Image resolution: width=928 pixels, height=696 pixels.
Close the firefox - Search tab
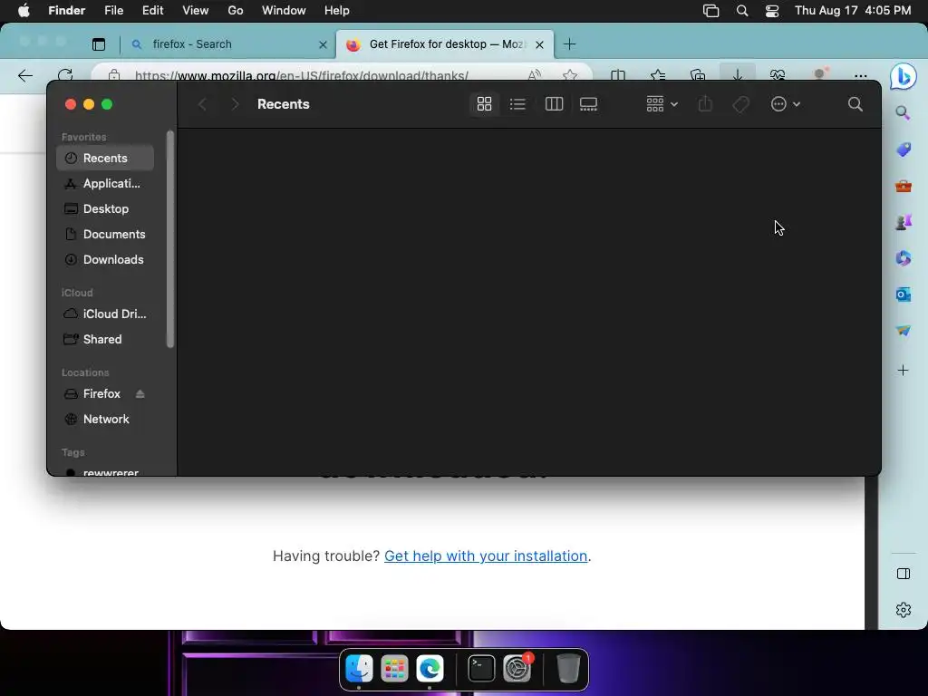tap(323, 44)
